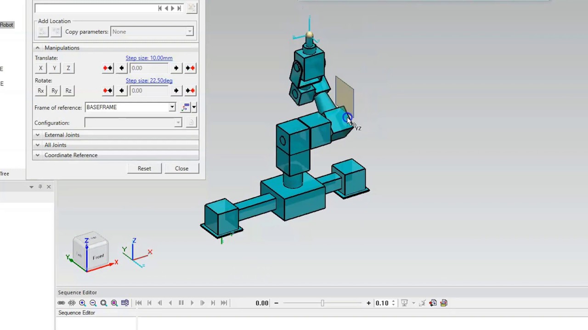Go to first location in navigation bar
This screenshot has width=588, height=330.
click(x=160, y=8)
